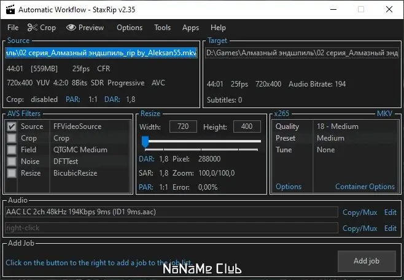Viewport: 404px width, 280px height.
Task: Click the resize slider thumb
Action: click(x=145, y=141)
